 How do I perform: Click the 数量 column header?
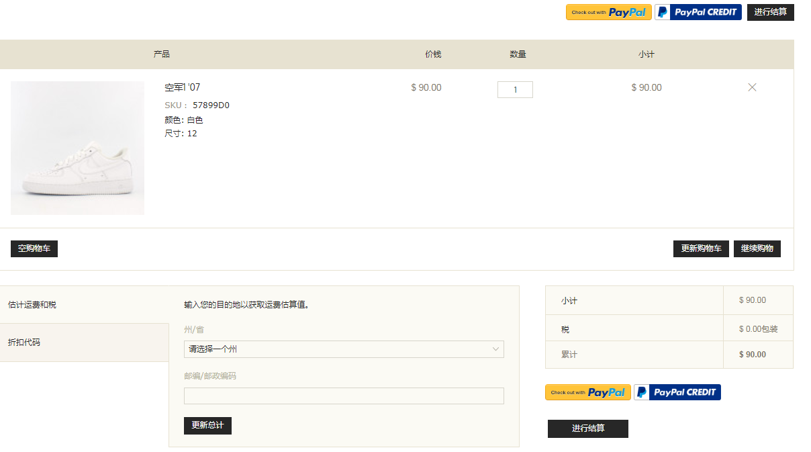518,54
